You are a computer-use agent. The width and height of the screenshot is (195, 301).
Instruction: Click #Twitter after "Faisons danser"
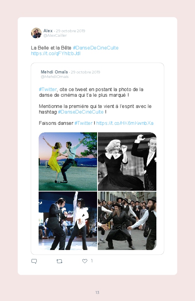(x=83, y=123)
